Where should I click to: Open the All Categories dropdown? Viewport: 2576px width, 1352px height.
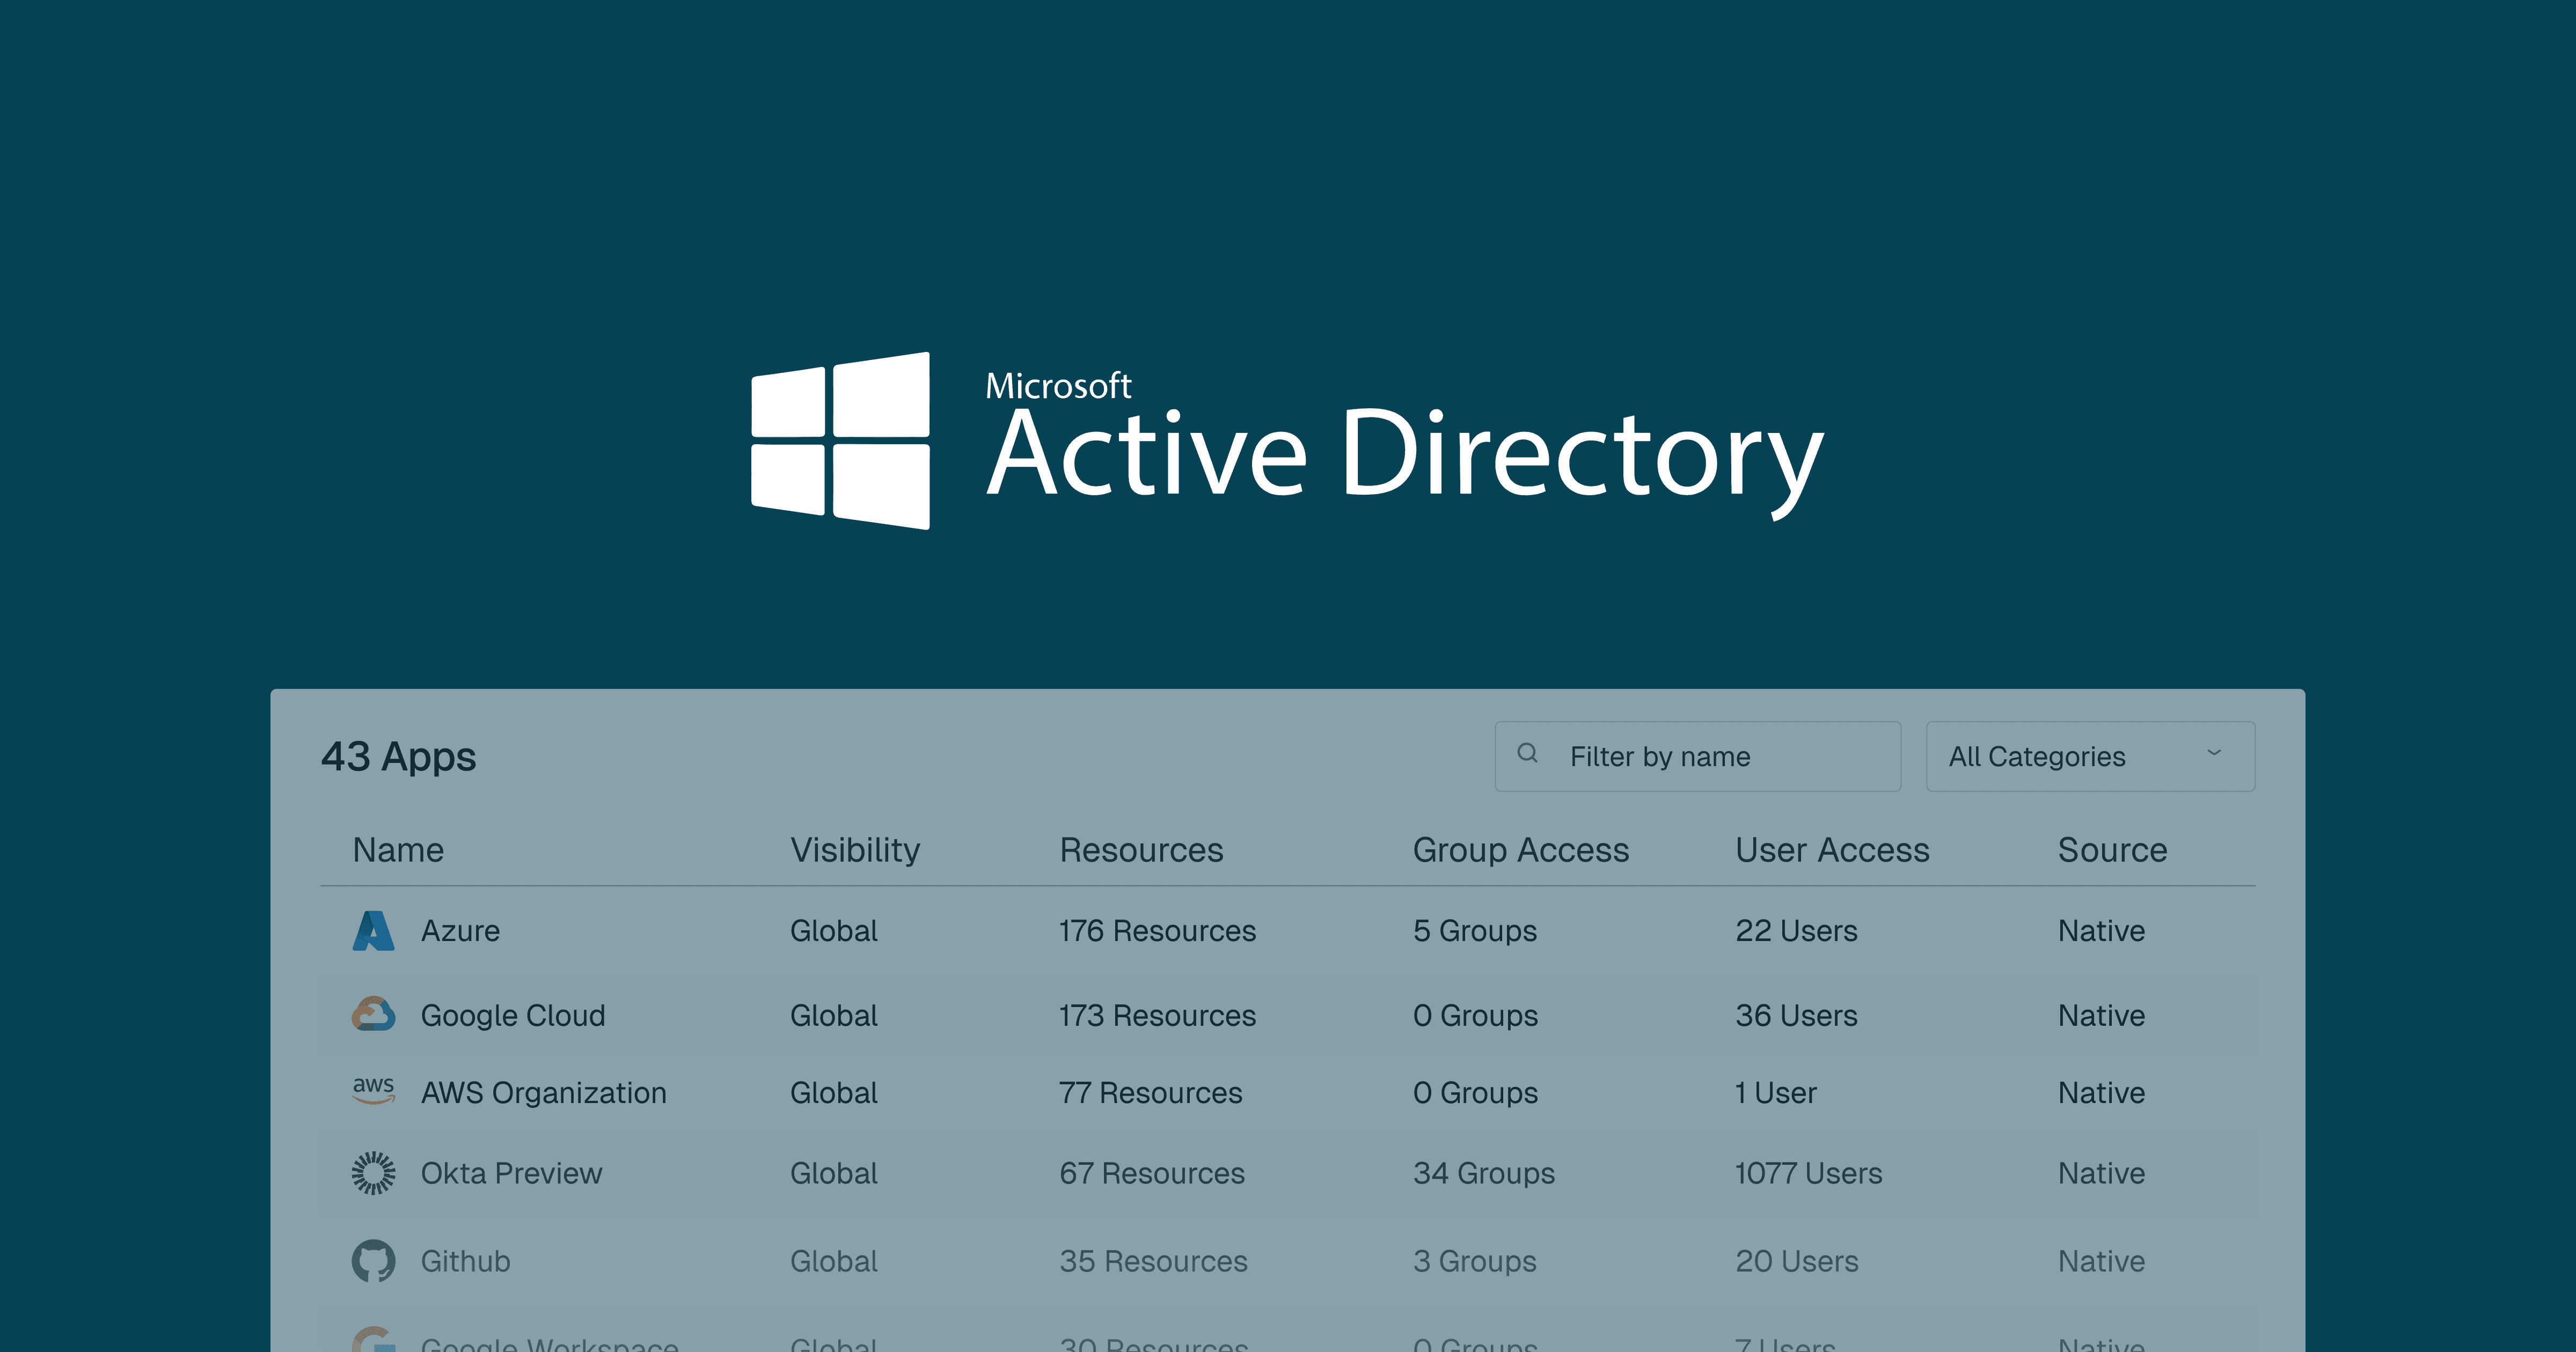tap(2089, 756)
